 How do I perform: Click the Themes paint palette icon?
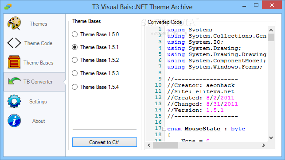tap(14, 23)
